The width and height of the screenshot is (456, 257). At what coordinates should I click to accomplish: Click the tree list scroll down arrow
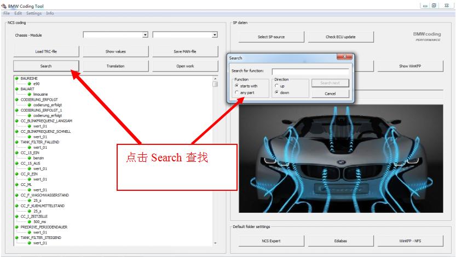point(215,243)
